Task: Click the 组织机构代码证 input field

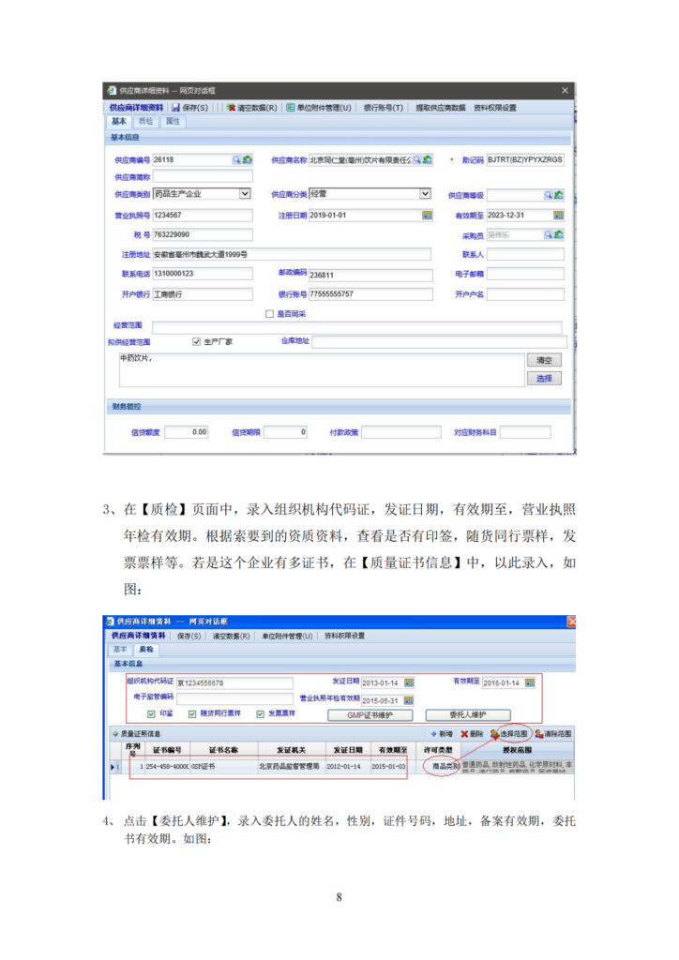Action: (x=234, y=682)
